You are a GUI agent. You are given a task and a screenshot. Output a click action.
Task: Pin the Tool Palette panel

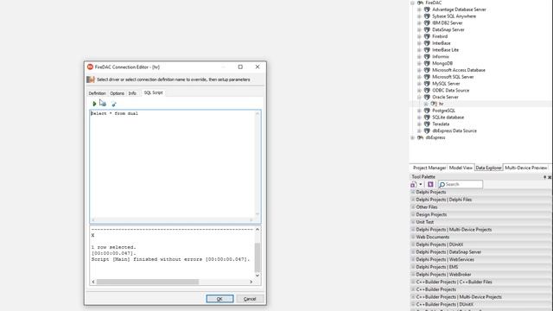(x=544, y=177)
